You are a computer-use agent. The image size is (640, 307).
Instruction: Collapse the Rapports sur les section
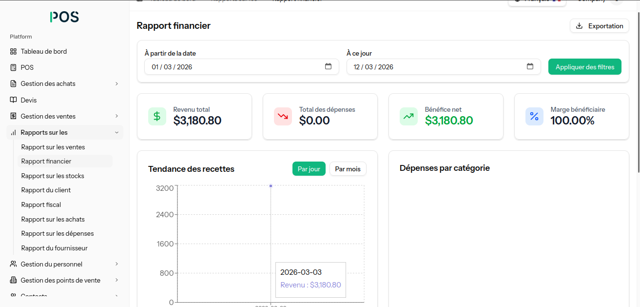click(116, 132)
